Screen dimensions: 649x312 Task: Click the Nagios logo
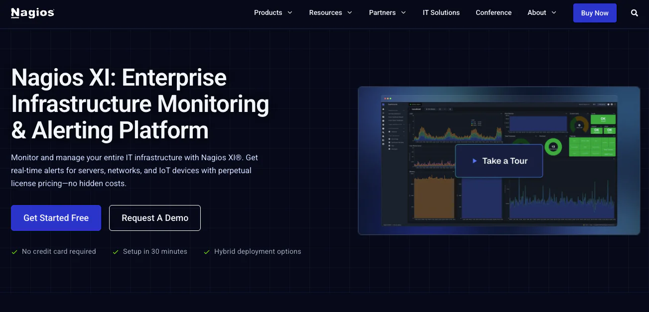32,12
